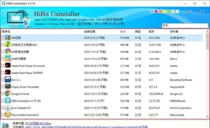Open the install location link D:\360压缩
Screen dimensions: 210x128
point(38,123)
